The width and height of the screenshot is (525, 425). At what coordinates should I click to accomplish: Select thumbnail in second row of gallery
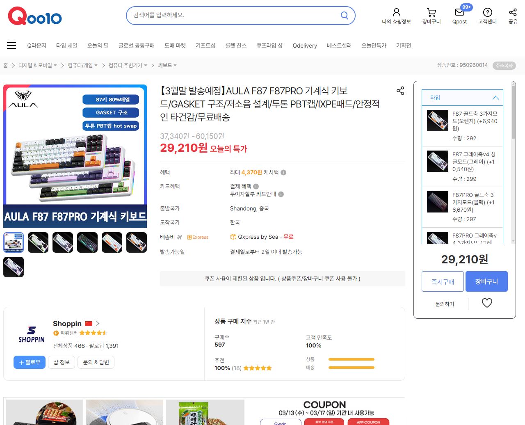[14, 267]
